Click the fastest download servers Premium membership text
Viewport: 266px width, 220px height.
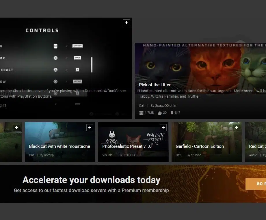pos(91,190)
